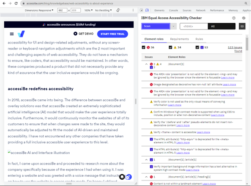Open checker settings gear icon
Screen dimensions: 251x186
point(244,18)
